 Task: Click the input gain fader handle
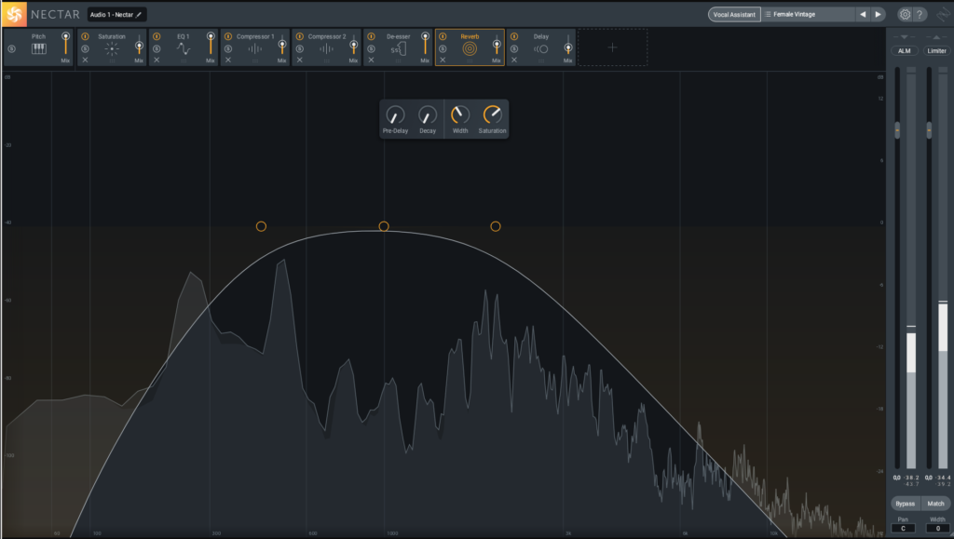[x=897, y=130]
